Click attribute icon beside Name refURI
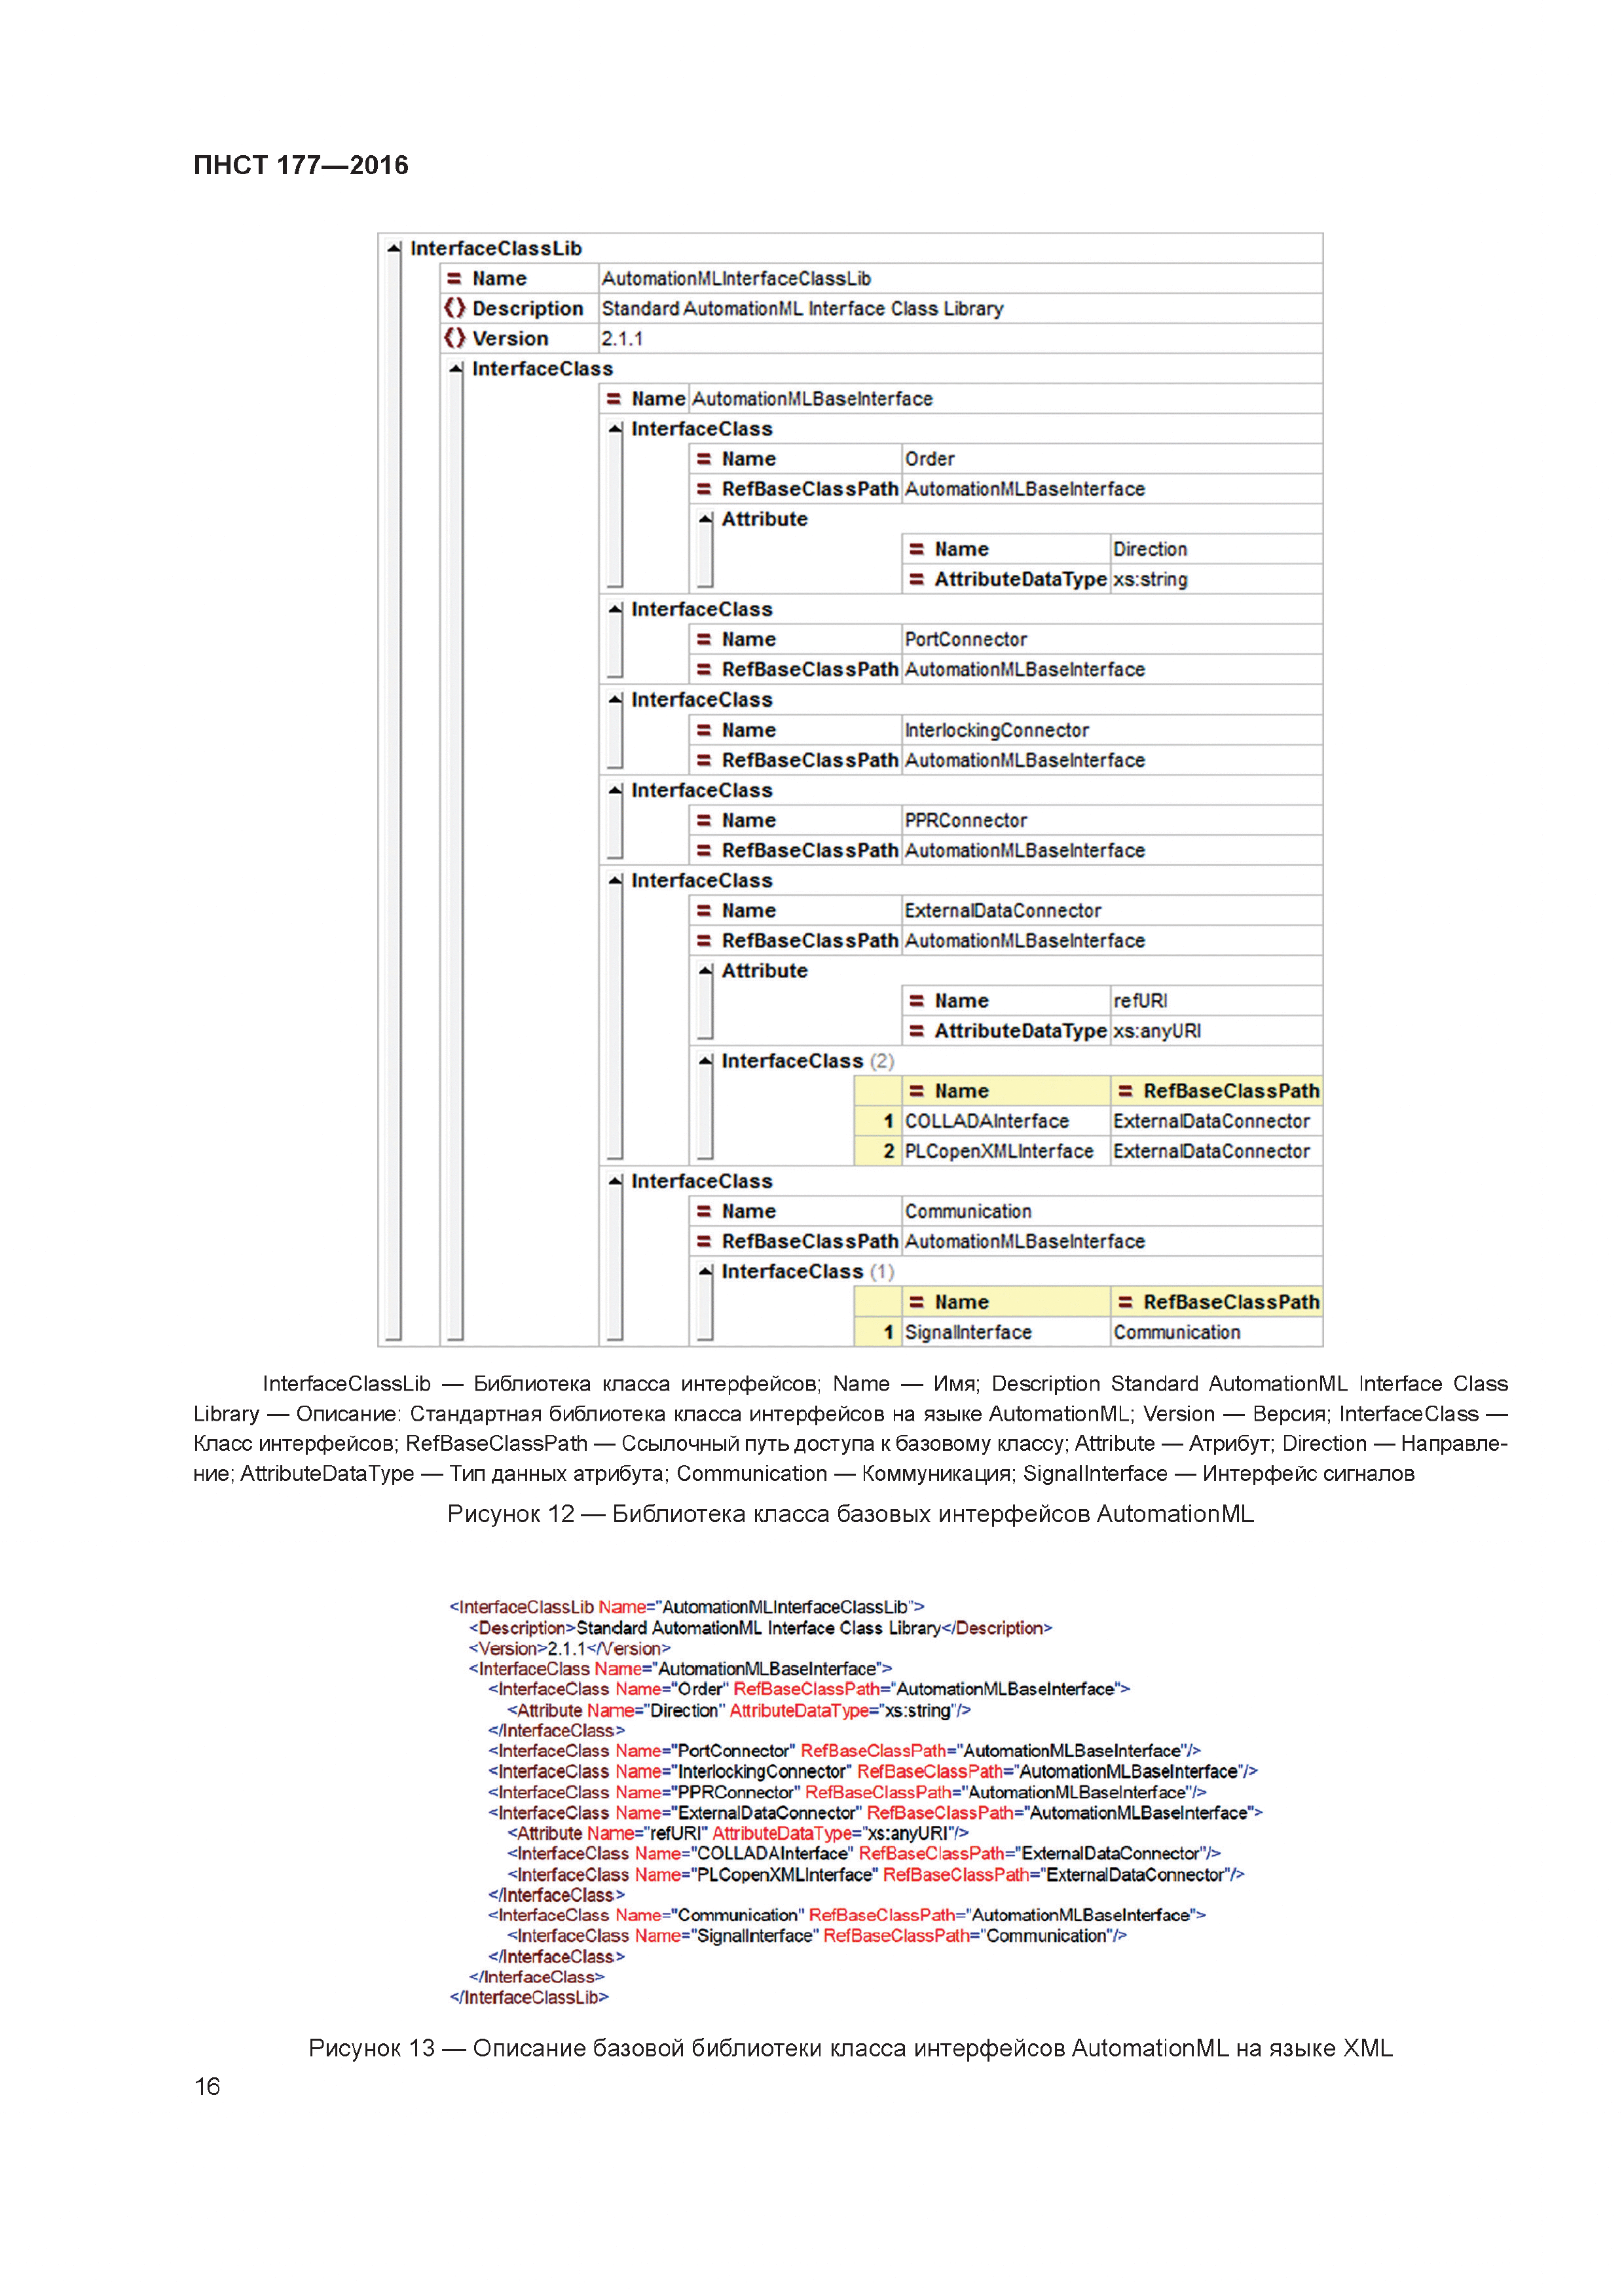The width and height of the screenshot is (1624, 2296). pyautogui.click(x=916, y=1001)
